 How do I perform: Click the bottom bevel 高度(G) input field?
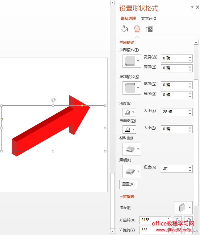click(174, 95)
